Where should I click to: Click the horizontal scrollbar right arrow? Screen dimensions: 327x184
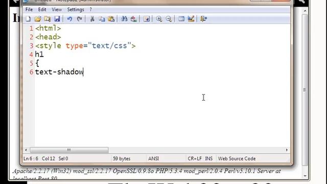click(287, 150)
